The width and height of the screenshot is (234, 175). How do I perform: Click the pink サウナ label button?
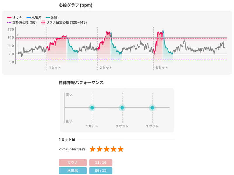click(73, 162)
